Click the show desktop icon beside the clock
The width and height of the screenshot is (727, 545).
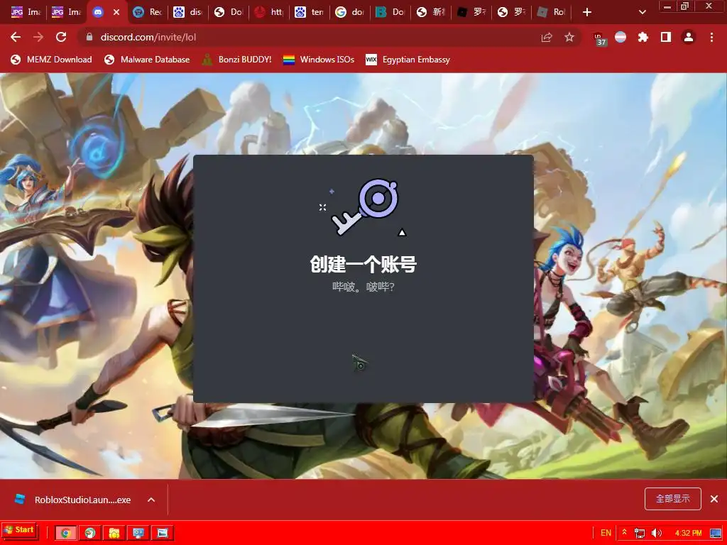(716, 533)
